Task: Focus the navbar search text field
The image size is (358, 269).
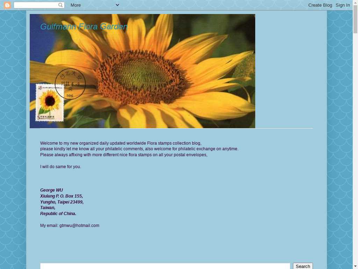Action: [x=36, y=5]
